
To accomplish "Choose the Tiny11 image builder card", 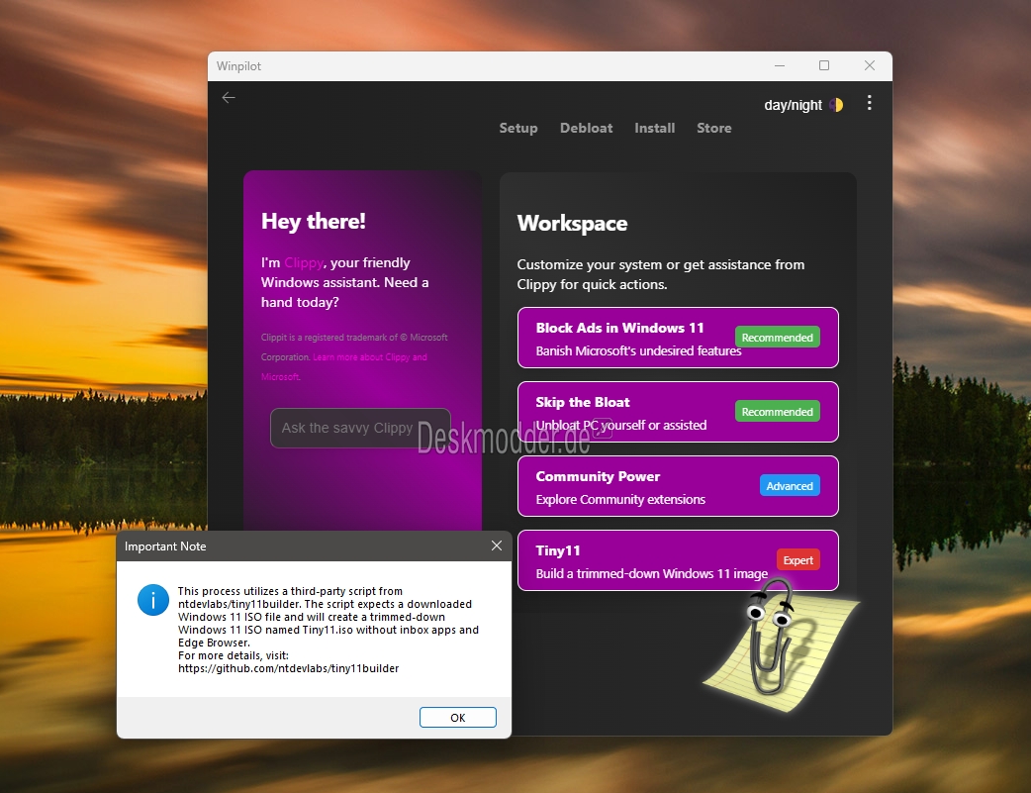I will click(x=678, y=560).
